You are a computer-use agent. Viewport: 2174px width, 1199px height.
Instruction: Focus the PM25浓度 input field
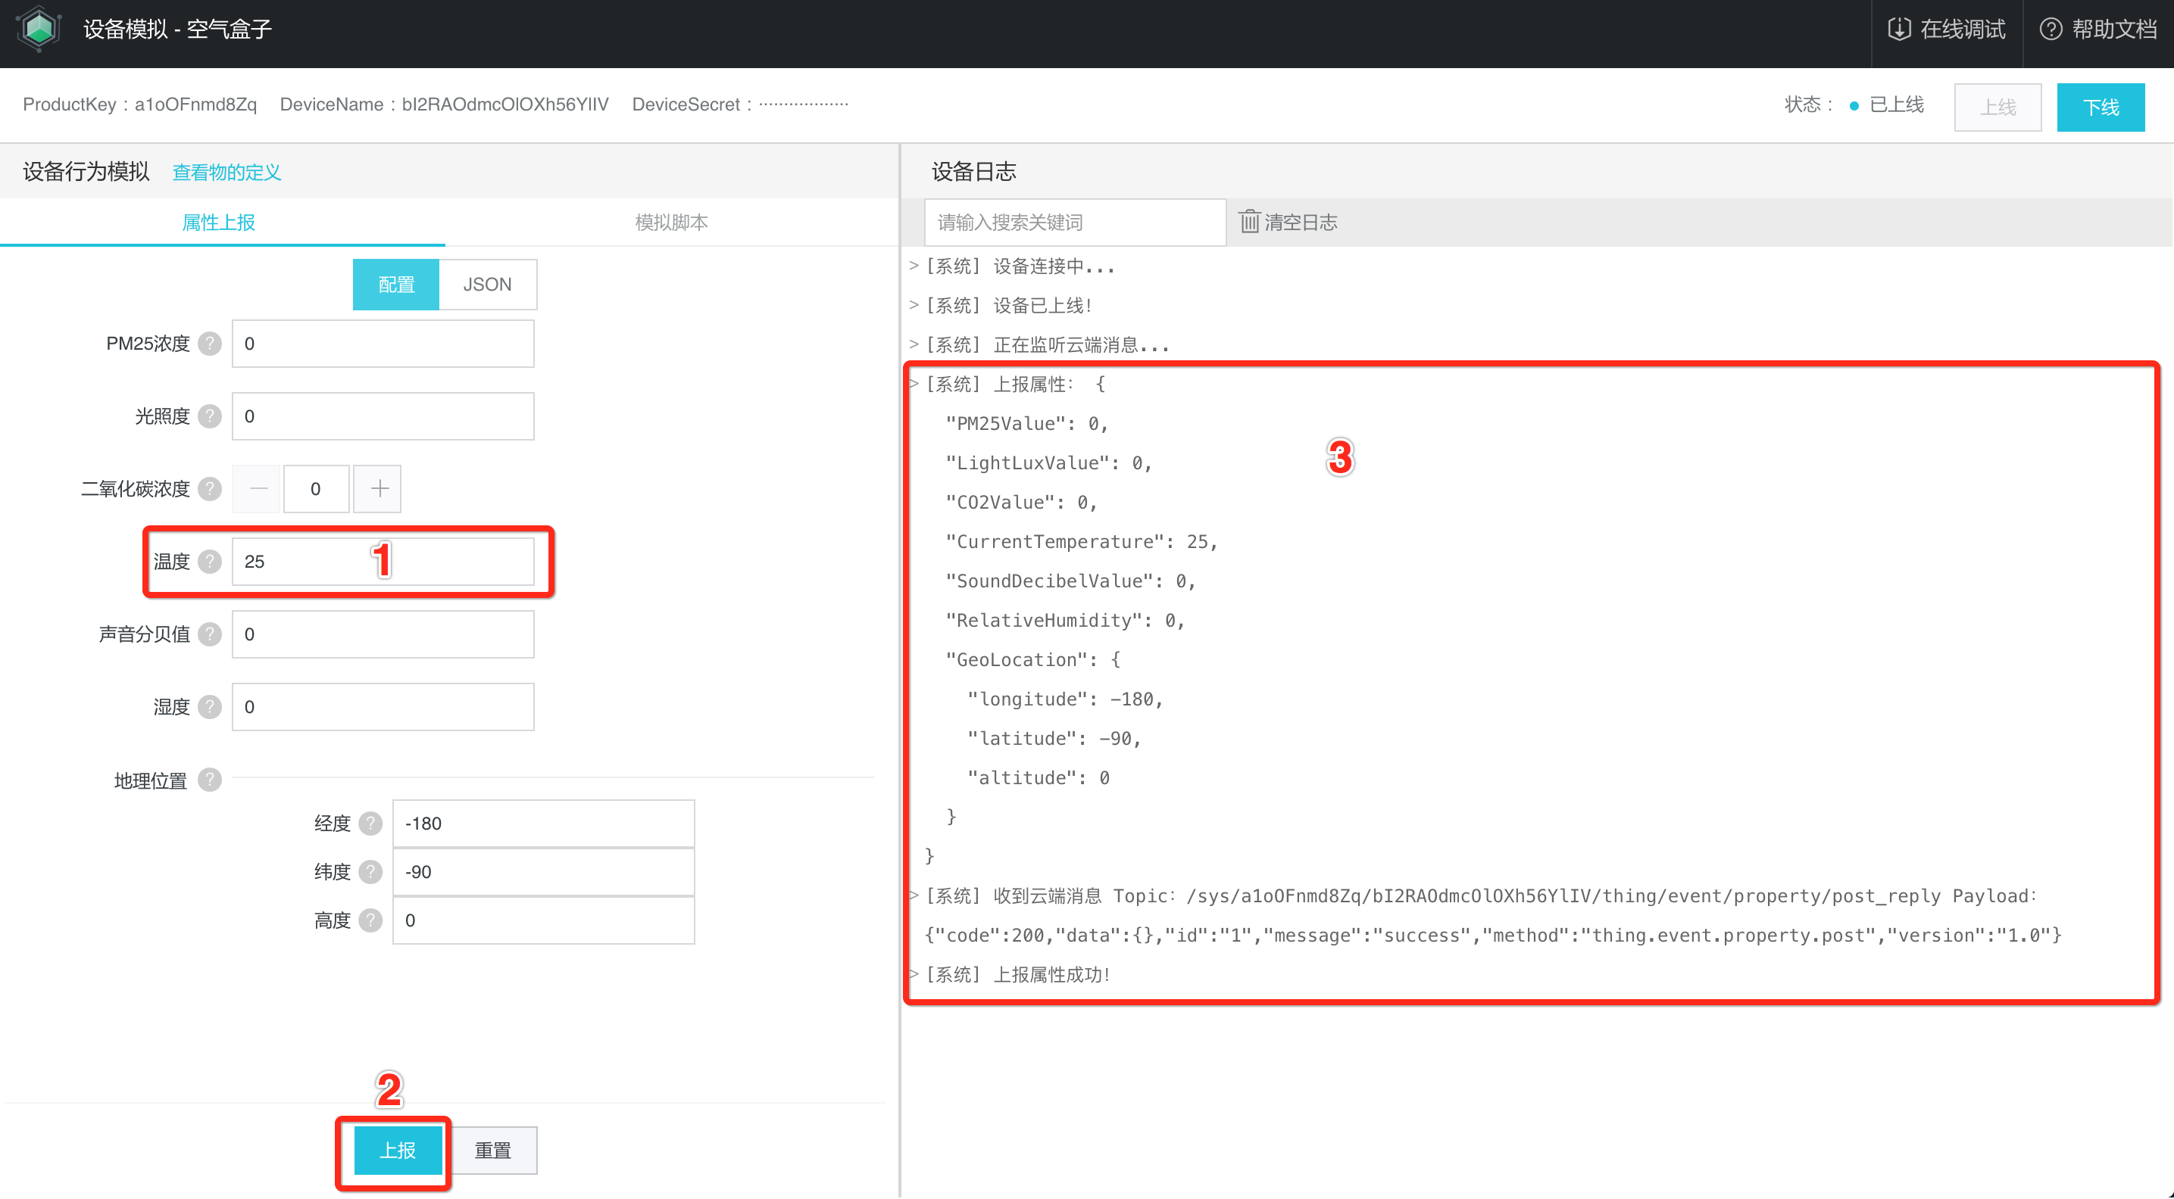383,343
